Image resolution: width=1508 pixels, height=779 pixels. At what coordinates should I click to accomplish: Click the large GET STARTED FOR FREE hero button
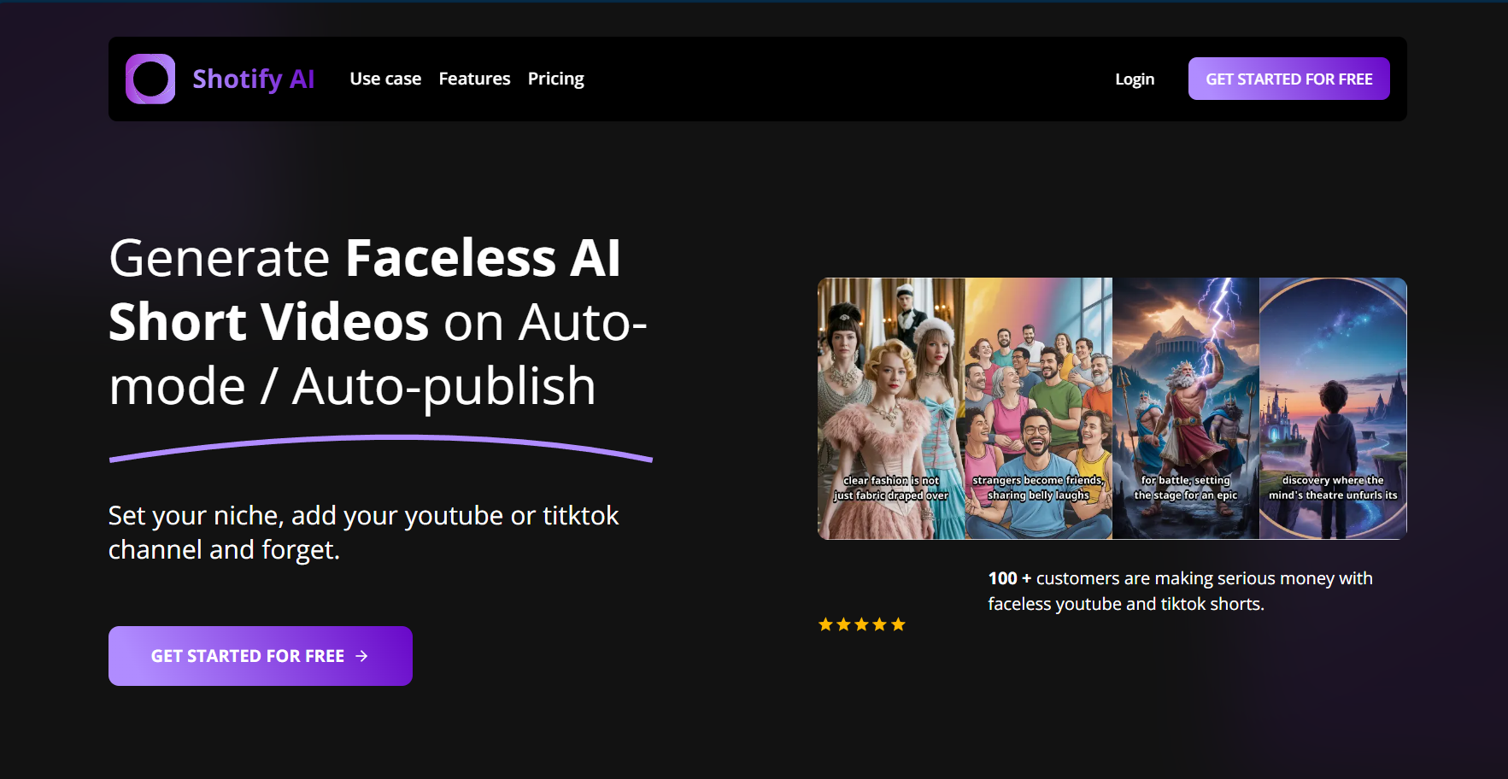pos(260,656)
